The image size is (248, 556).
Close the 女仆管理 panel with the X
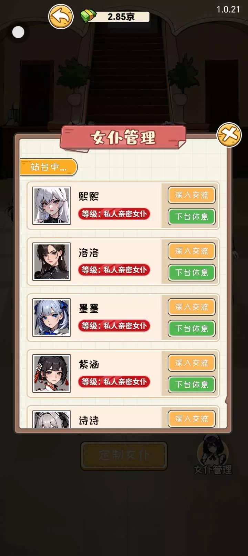(x=229, y=135)
